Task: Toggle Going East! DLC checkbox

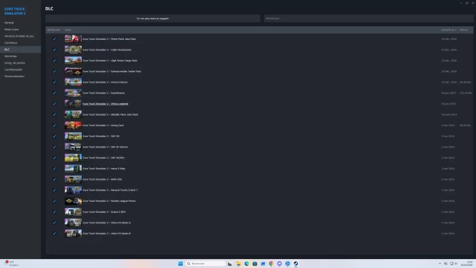Action: [x=54, y=125]
